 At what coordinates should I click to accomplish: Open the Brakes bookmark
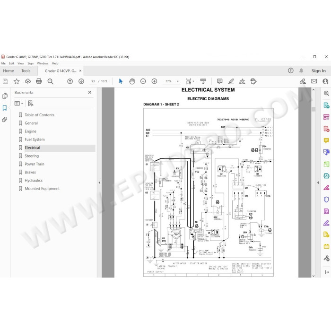30,172
